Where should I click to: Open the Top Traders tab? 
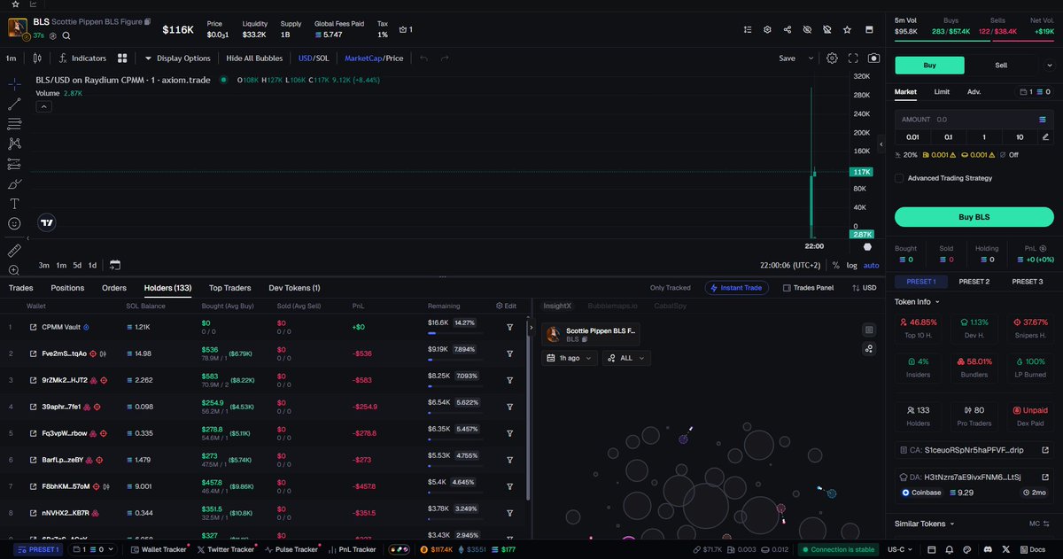[x=230, y=288]
